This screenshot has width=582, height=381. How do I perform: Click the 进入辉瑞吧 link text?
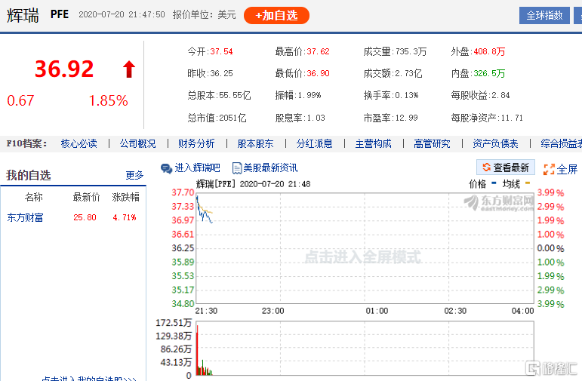(197, 168)
